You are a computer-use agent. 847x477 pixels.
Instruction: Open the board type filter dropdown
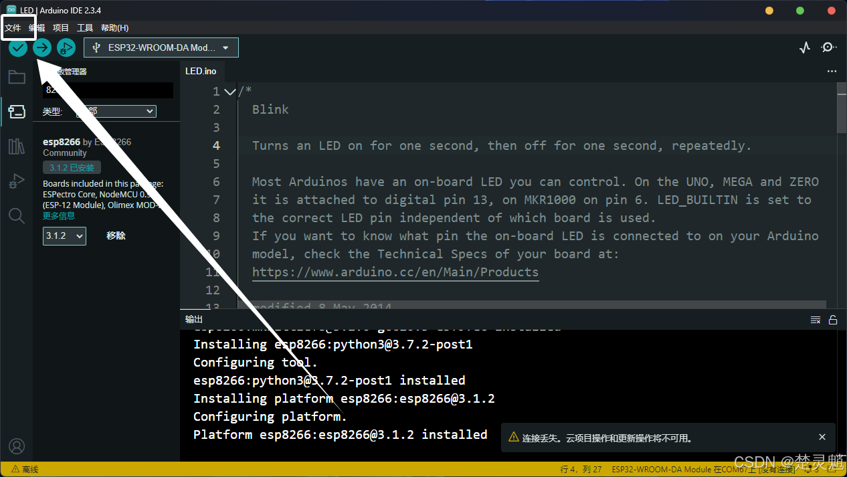coord(116,111)
